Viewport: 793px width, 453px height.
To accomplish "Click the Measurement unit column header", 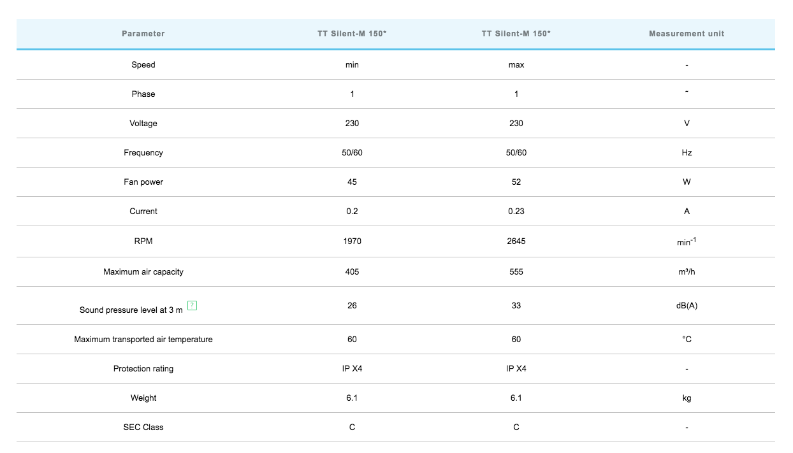I will (x=687, y=34).
